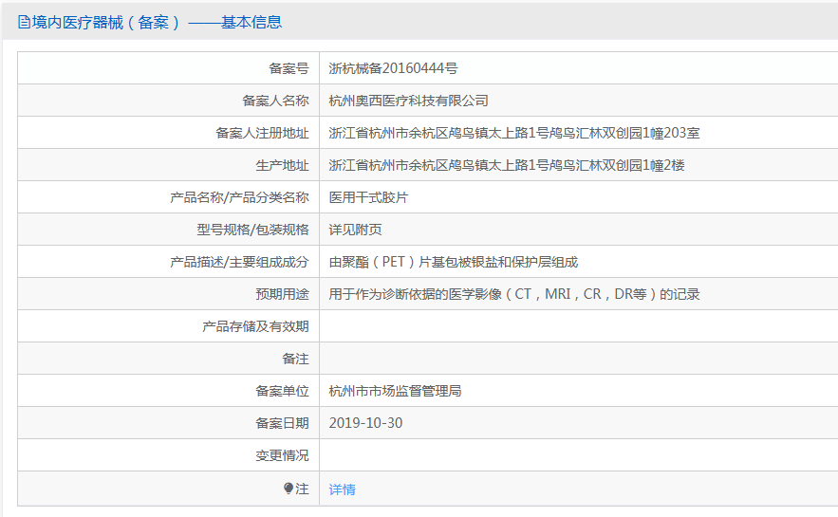Click the 详见附页 specification value
838x517 pixels.
(x=355, y=230)
